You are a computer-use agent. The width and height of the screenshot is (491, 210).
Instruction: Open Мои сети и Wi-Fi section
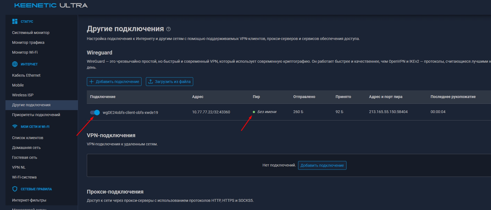pyautogui.click(x=35, y=126)
